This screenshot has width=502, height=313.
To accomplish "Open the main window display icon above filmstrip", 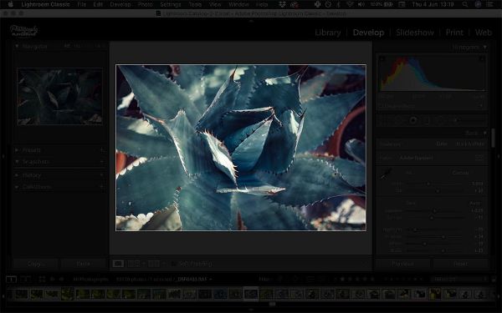I will pyautogui.click(x=11, y=279).
